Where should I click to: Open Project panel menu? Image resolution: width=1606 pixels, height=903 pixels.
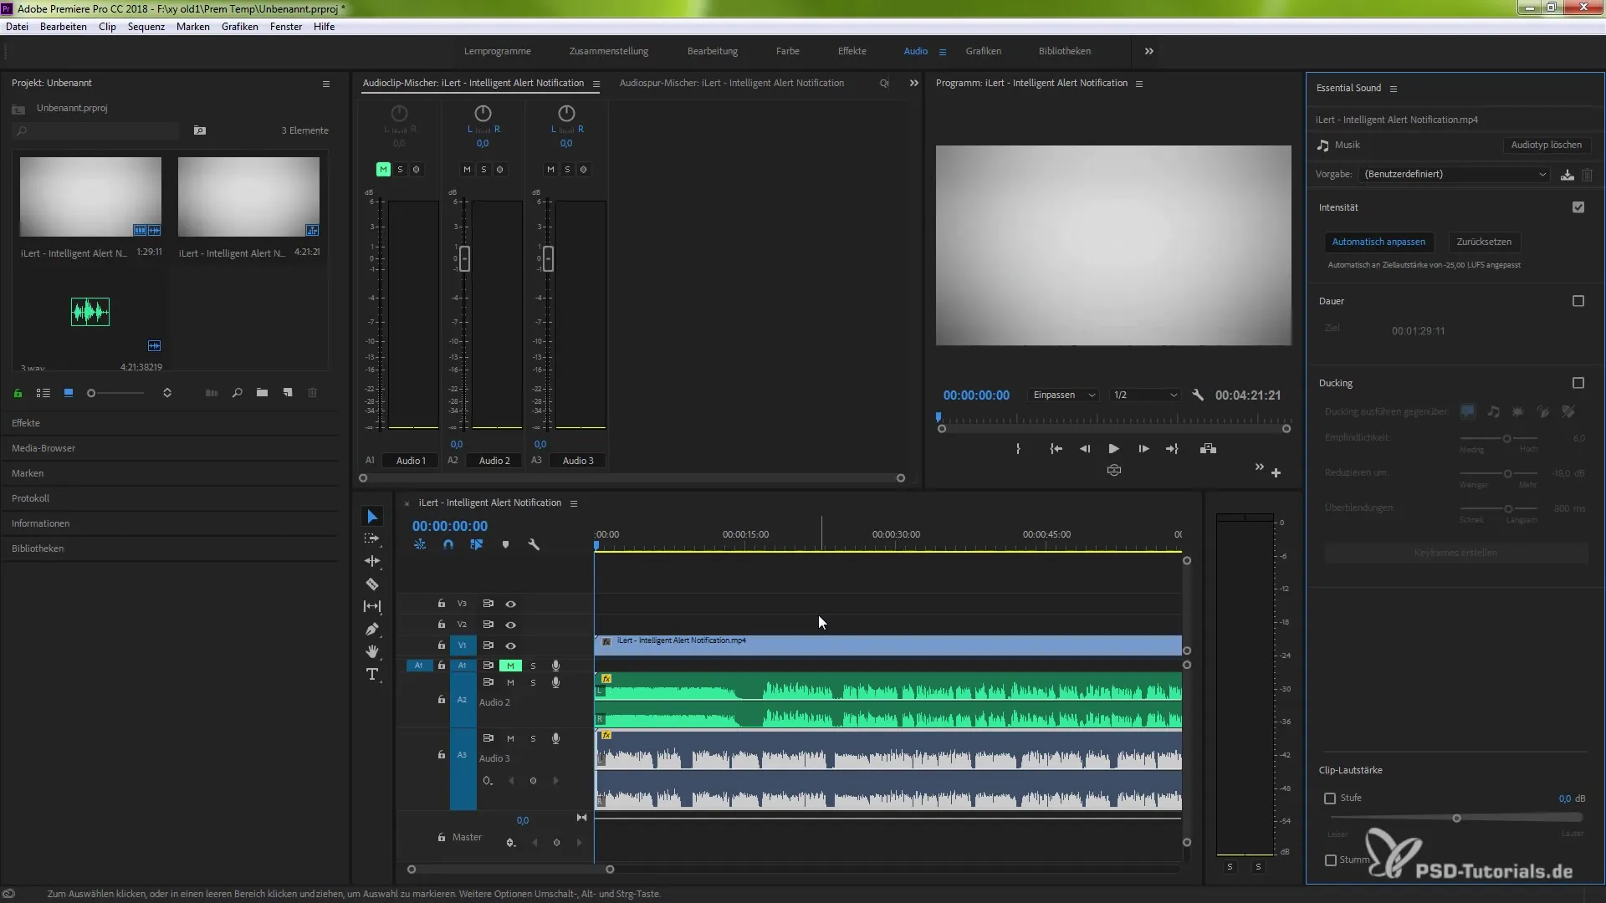[326, 84]
